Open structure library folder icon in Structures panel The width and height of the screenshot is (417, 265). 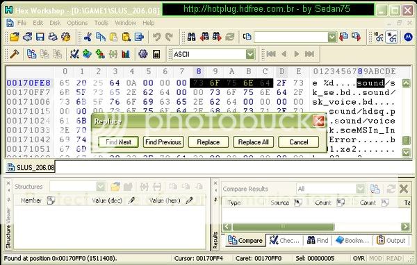point(115,187)
